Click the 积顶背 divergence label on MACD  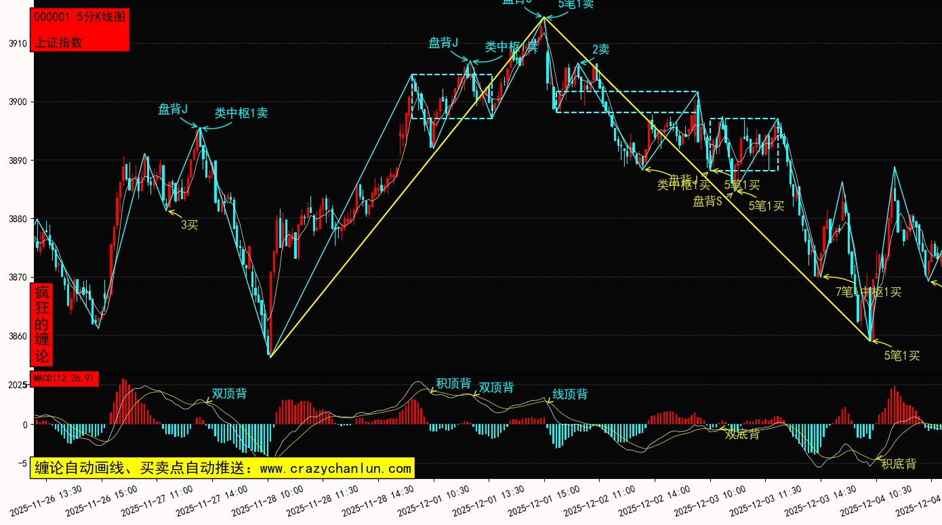tap(453, 383)
